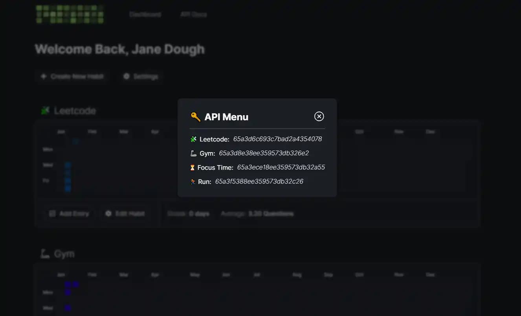Open API Docs in the blurred top navigation
The width and height of the screenshot is (521, 316).
point(193,15)
